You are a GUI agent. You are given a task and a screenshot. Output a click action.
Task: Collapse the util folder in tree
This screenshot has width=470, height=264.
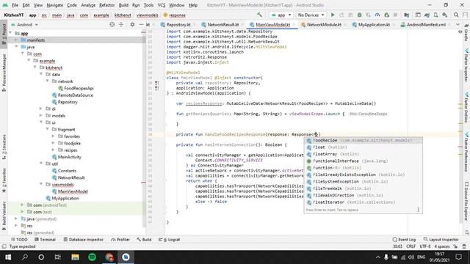41,164
